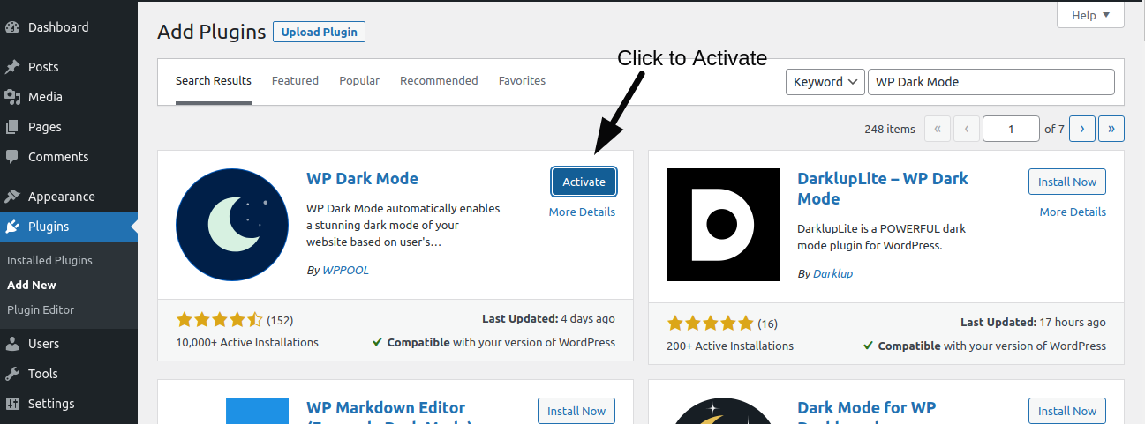Install the Dark Mode for WP plugin

1067,411
